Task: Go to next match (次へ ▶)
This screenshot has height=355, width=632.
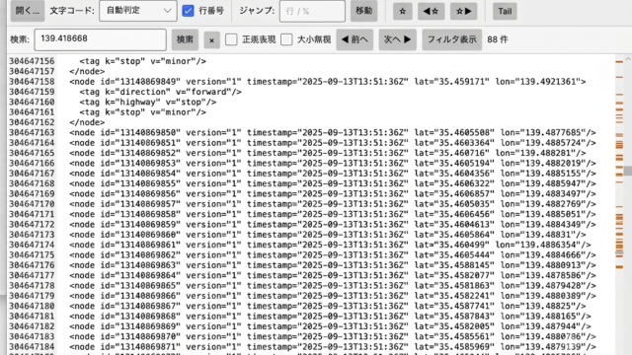Action: (397, 39)
